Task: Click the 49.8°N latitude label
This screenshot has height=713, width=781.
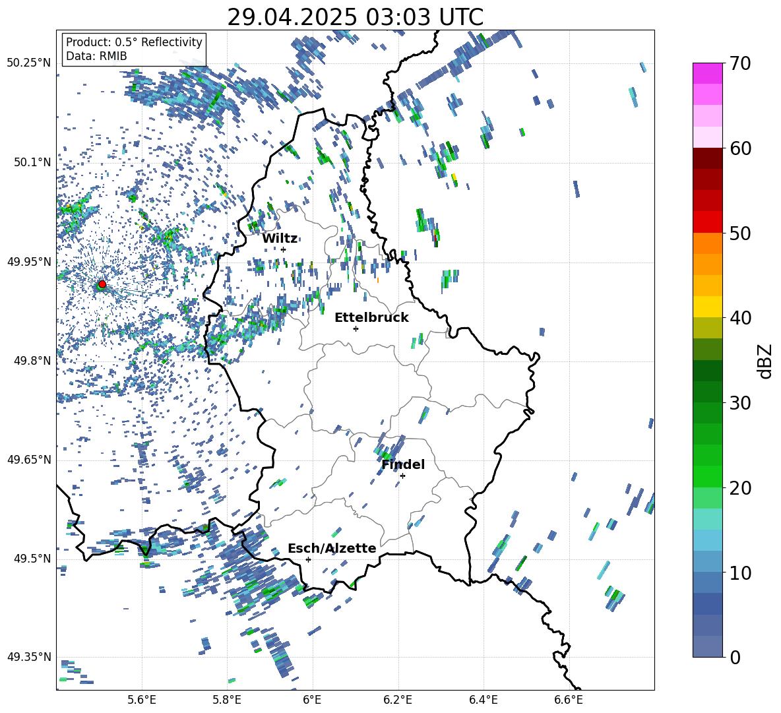Action: tap(32, 361)
